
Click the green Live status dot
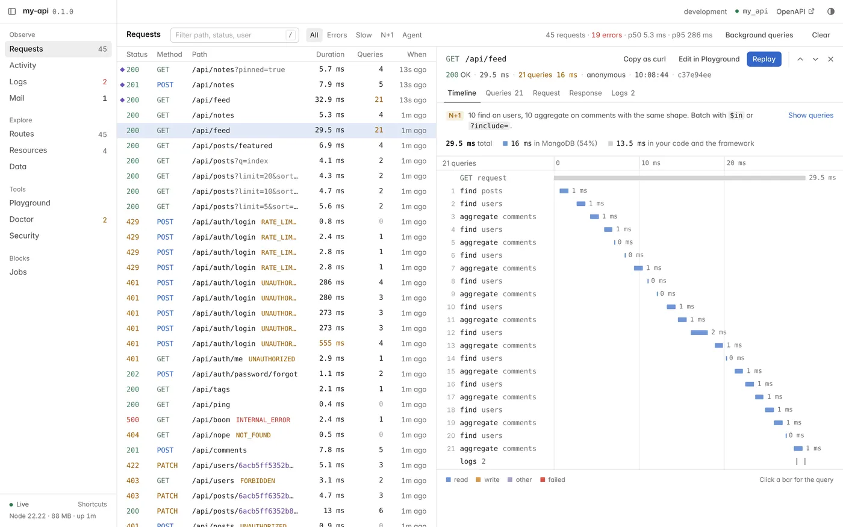click(x=11, y=505)
